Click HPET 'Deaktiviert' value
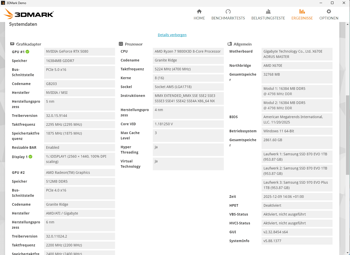The height and width of the screenshot is (255, 350). tap(297, 205)
